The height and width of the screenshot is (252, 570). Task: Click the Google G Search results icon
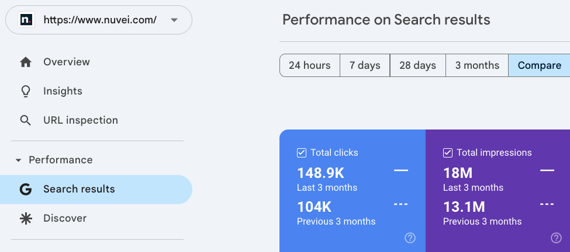pyautogui.click(x=26, y=189)
